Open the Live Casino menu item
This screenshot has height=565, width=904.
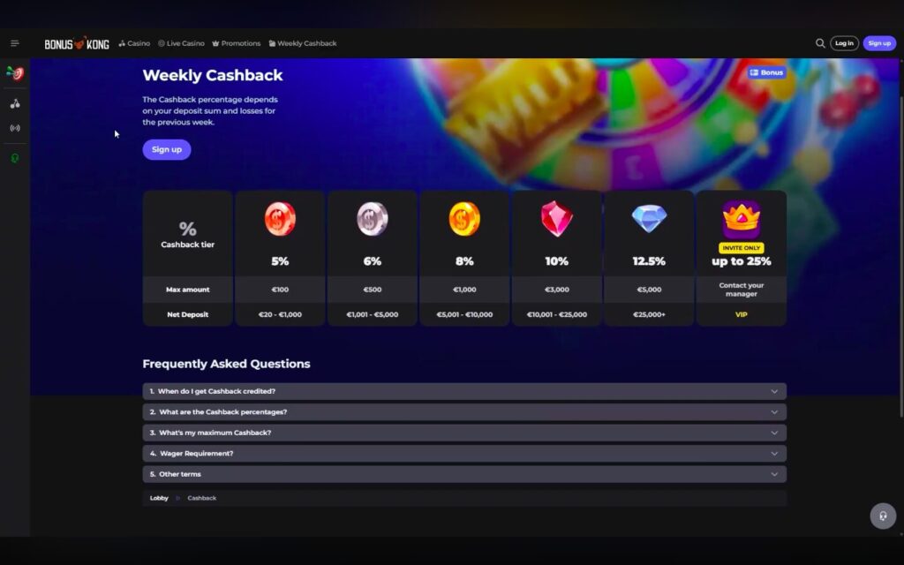click(181, 43)
